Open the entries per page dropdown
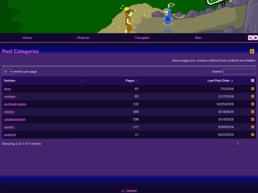258x193 pixels. pyautogui.click(x=7, y=71)
